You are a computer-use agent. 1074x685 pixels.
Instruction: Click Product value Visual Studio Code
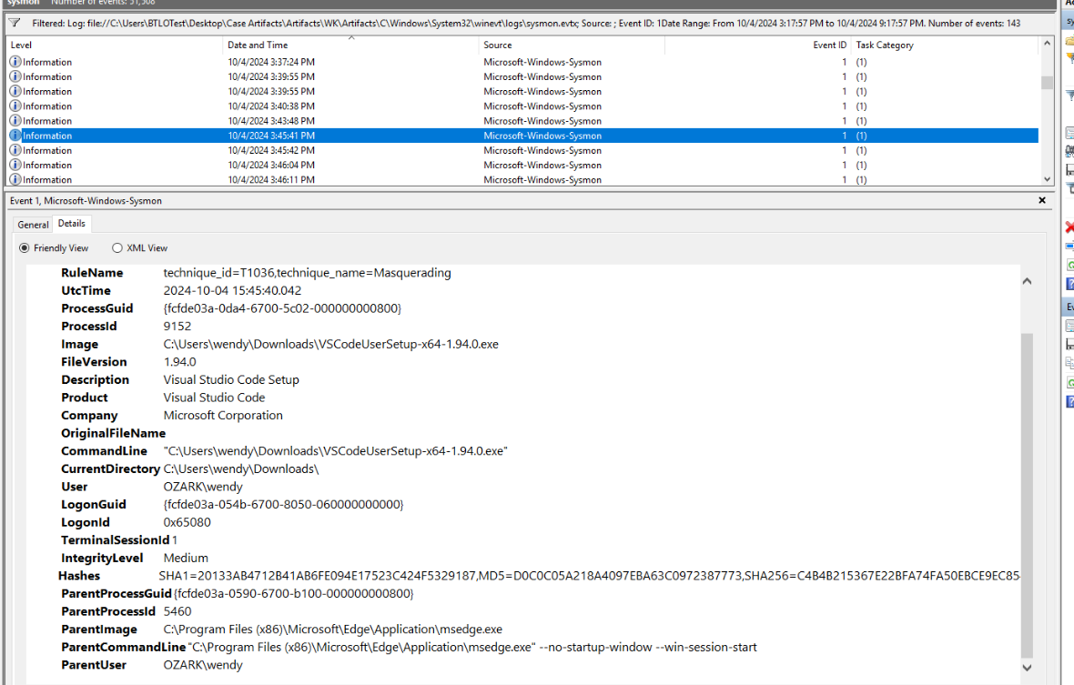214,397
